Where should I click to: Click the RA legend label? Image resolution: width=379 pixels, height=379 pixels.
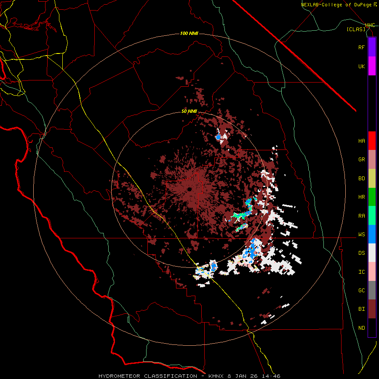tap(361, 216)
